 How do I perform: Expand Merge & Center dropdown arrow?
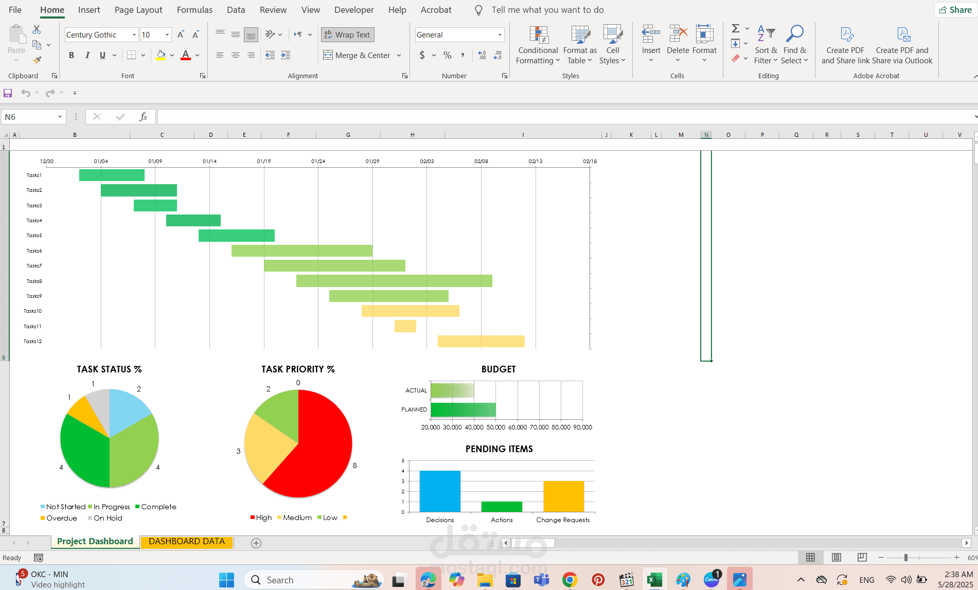399,55
